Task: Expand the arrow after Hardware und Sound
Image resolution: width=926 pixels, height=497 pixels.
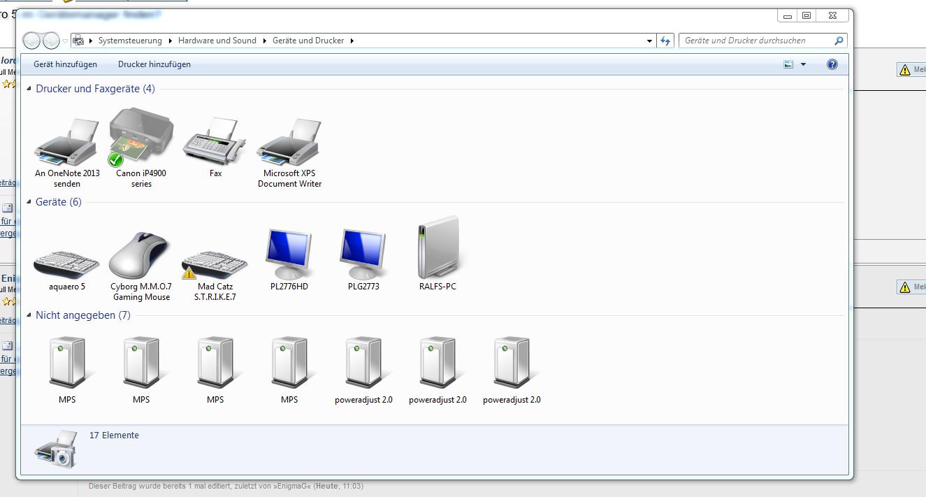Action: [265, 41]
